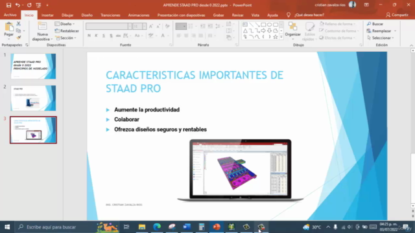Click the Save icon in quick access toolbar
The width and height of the screenshot is (415, 233).
[x=8, y=5]
